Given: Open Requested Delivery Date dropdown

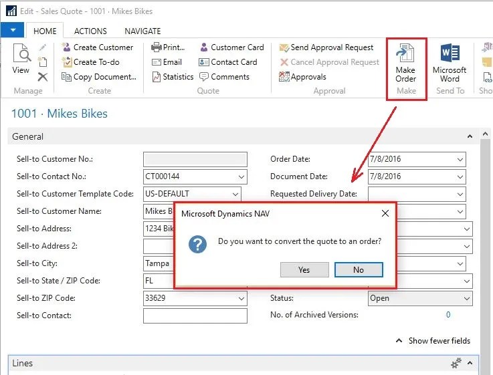Looking at the screenshot, I should 460,195.
